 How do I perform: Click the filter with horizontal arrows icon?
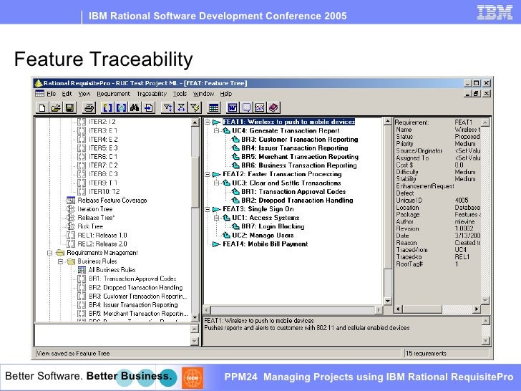[181, 107]
